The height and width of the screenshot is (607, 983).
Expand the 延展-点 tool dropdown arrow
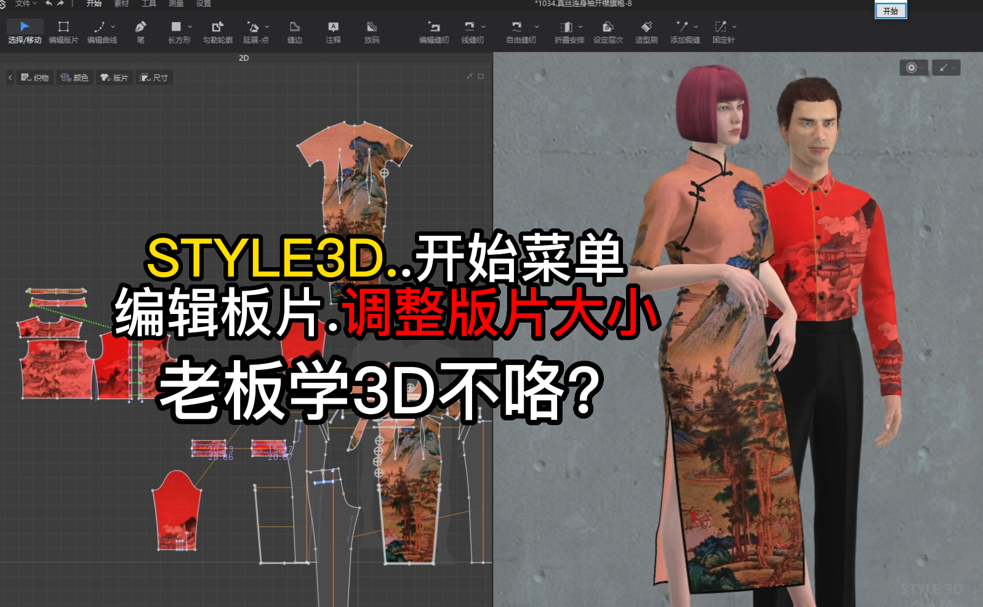pyautogui.click(x=267, y=26)
